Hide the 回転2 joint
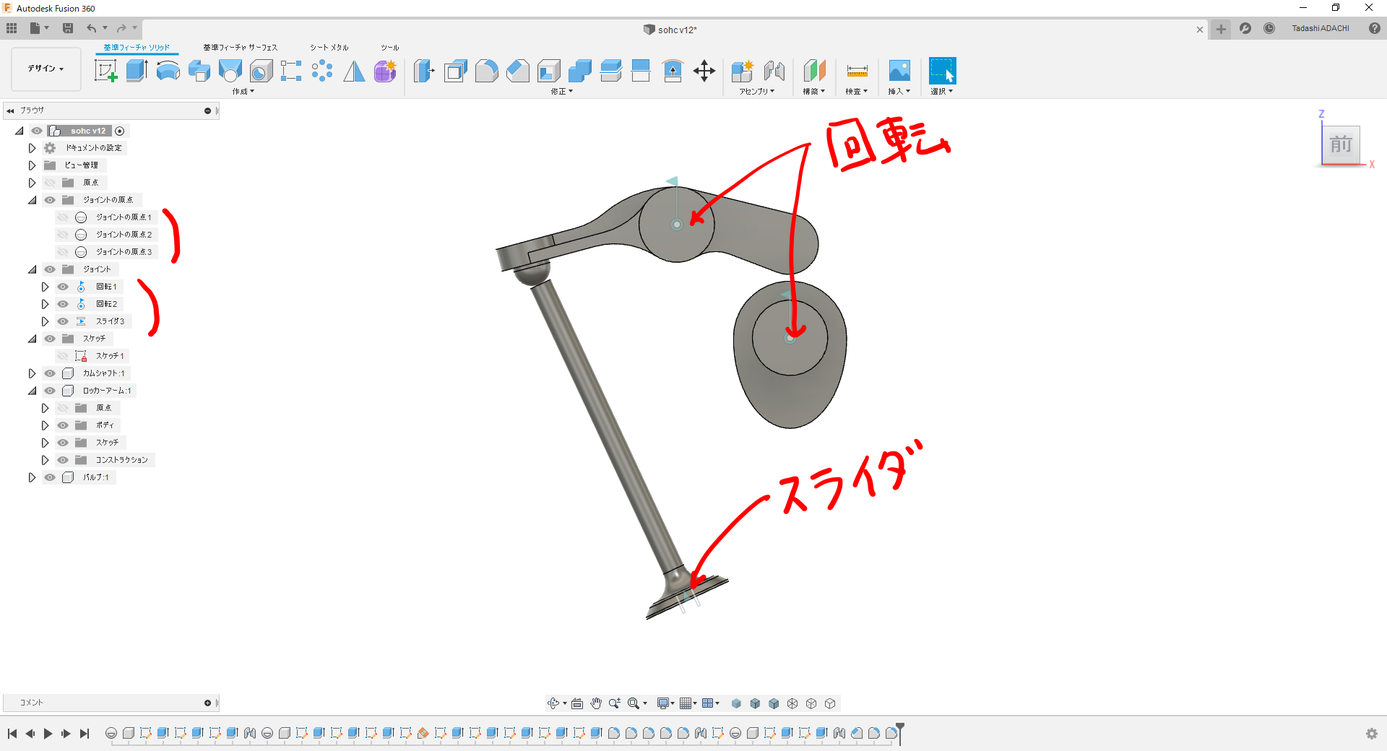 63,304
